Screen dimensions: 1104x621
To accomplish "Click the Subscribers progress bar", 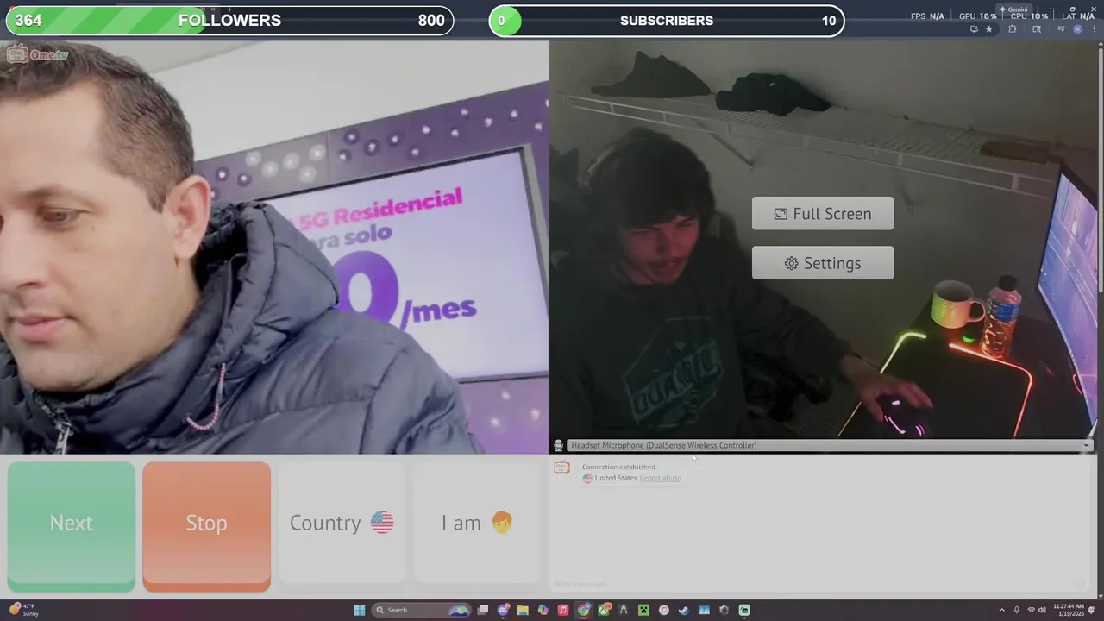I will (667, 21).
